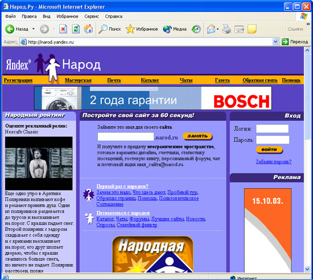This screenshot has width=313, height=280.
Task: Click the Bosch 2 года гарантии banner
Action: click(153, 98)
